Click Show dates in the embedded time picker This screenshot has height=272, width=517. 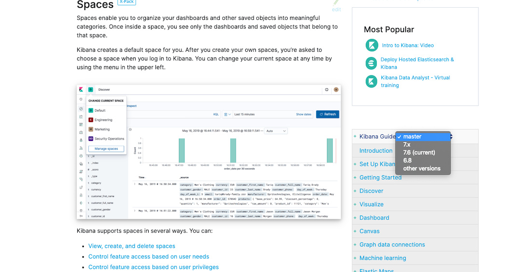[x=303, y=114]
